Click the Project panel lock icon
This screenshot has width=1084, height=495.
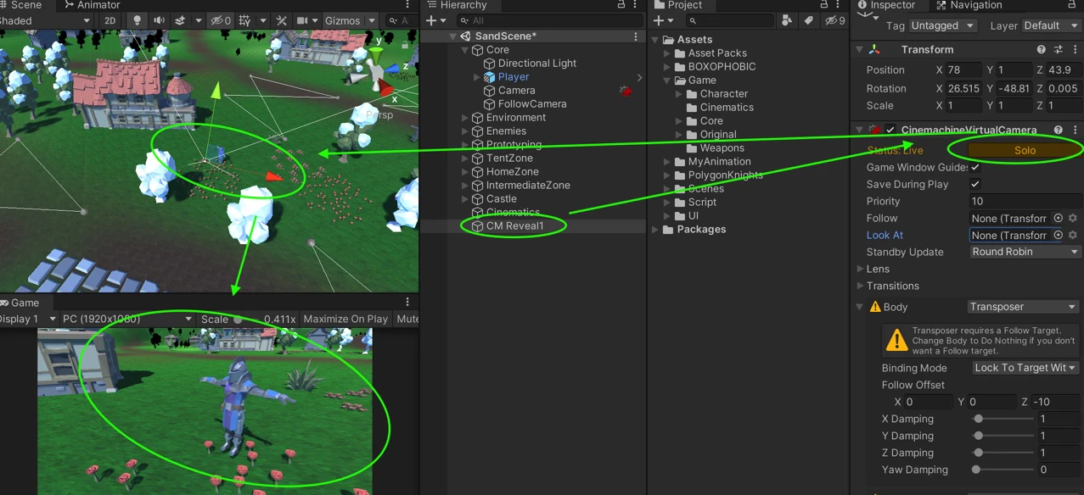pyautogui.click(x=824, y=5)
